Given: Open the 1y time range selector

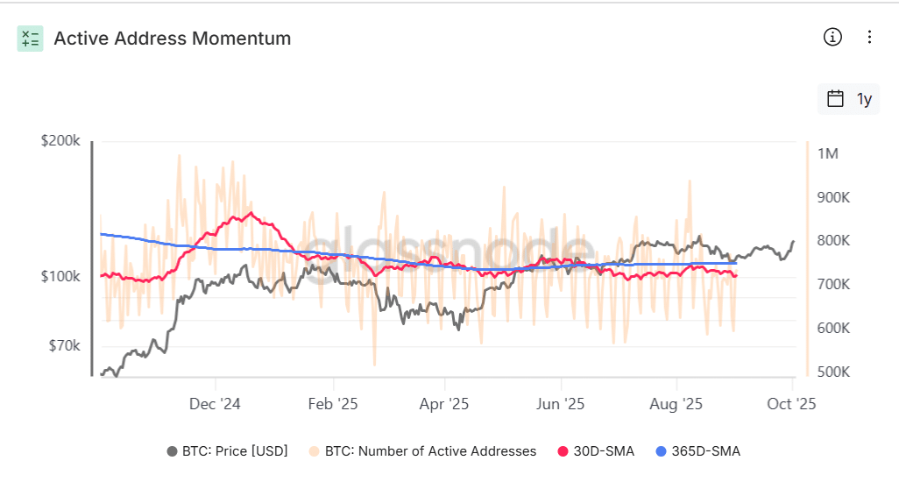Looking at the screenshot, I should coord(865,99).
